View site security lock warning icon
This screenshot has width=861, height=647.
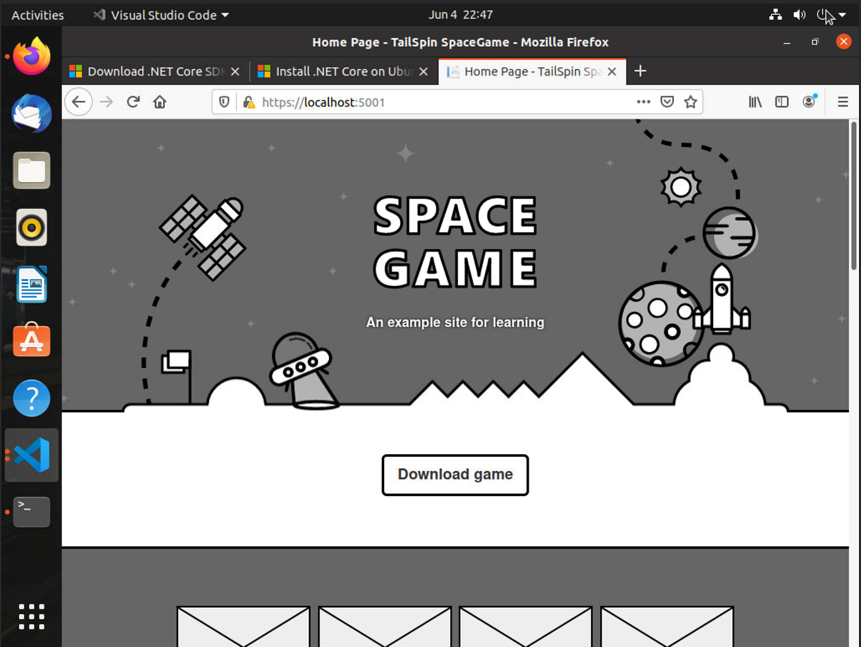point(249,102)
